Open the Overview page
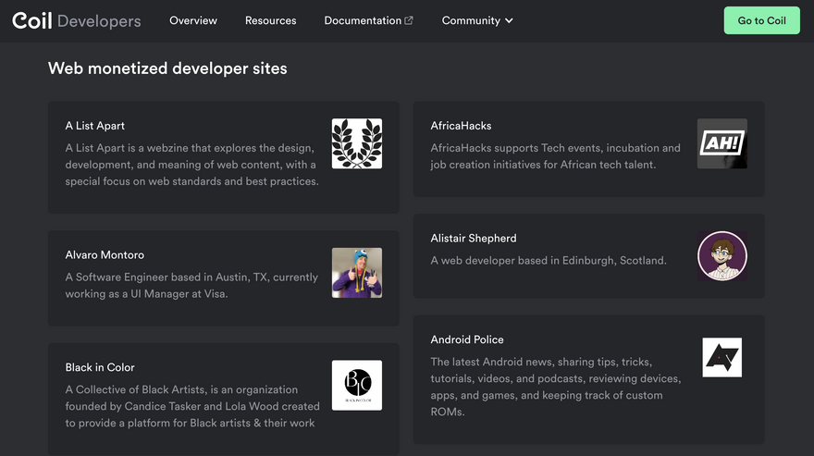814x456 pixels. 193,20
